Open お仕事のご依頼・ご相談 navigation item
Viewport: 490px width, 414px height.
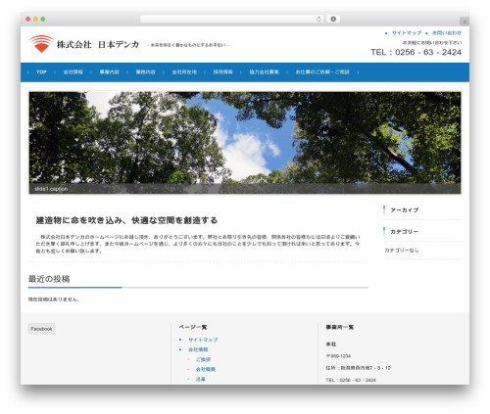(322, 71)
